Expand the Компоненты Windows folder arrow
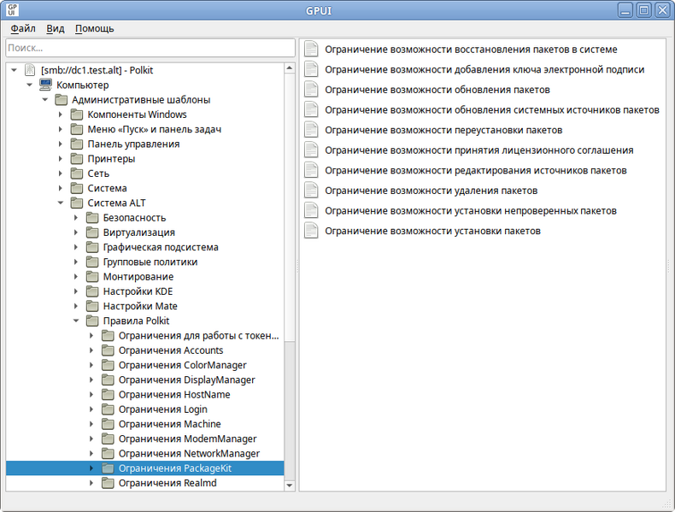This screenshot has height=512, width=675. click(x=61, y=115)
